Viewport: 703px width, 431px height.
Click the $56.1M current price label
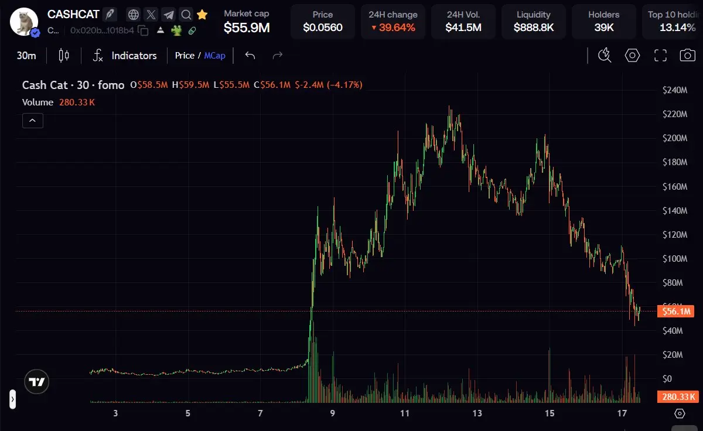pos(675,311)
